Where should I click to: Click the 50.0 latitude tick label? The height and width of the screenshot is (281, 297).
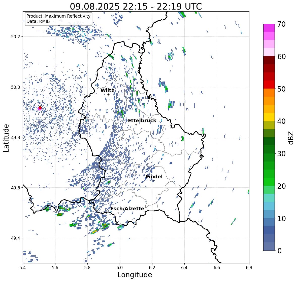tap(15, 87)
